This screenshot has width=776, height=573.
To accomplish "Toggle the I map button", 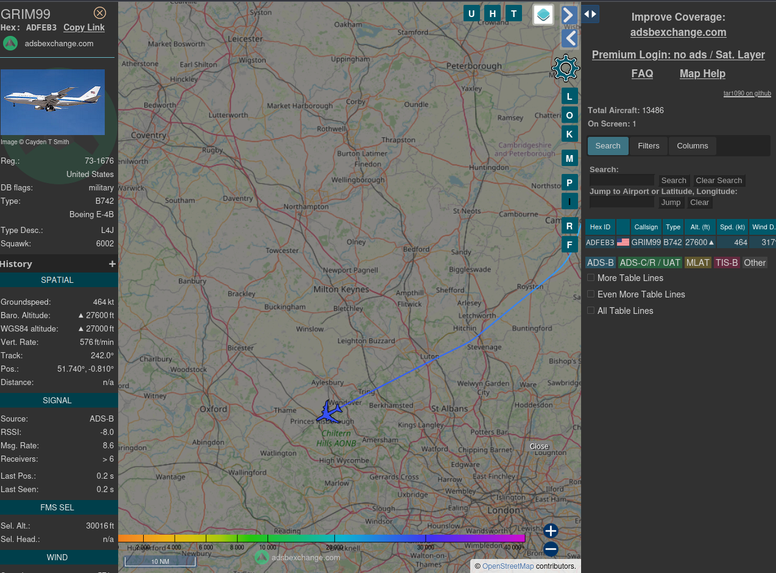I will (x=570, y=201).
